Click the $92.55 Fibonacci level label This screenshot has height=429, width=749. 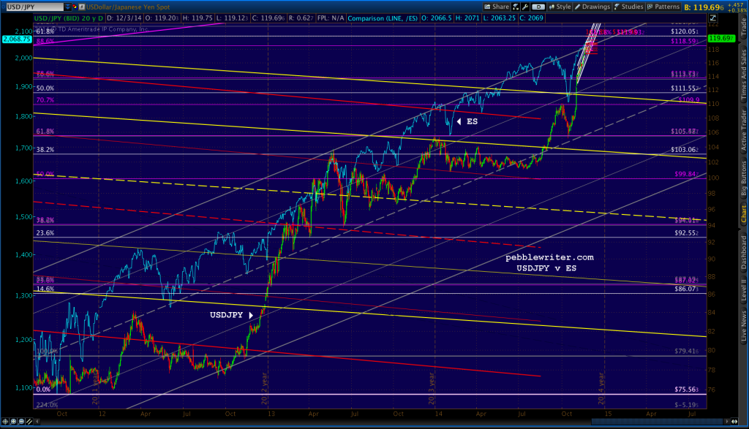point(686,233)
